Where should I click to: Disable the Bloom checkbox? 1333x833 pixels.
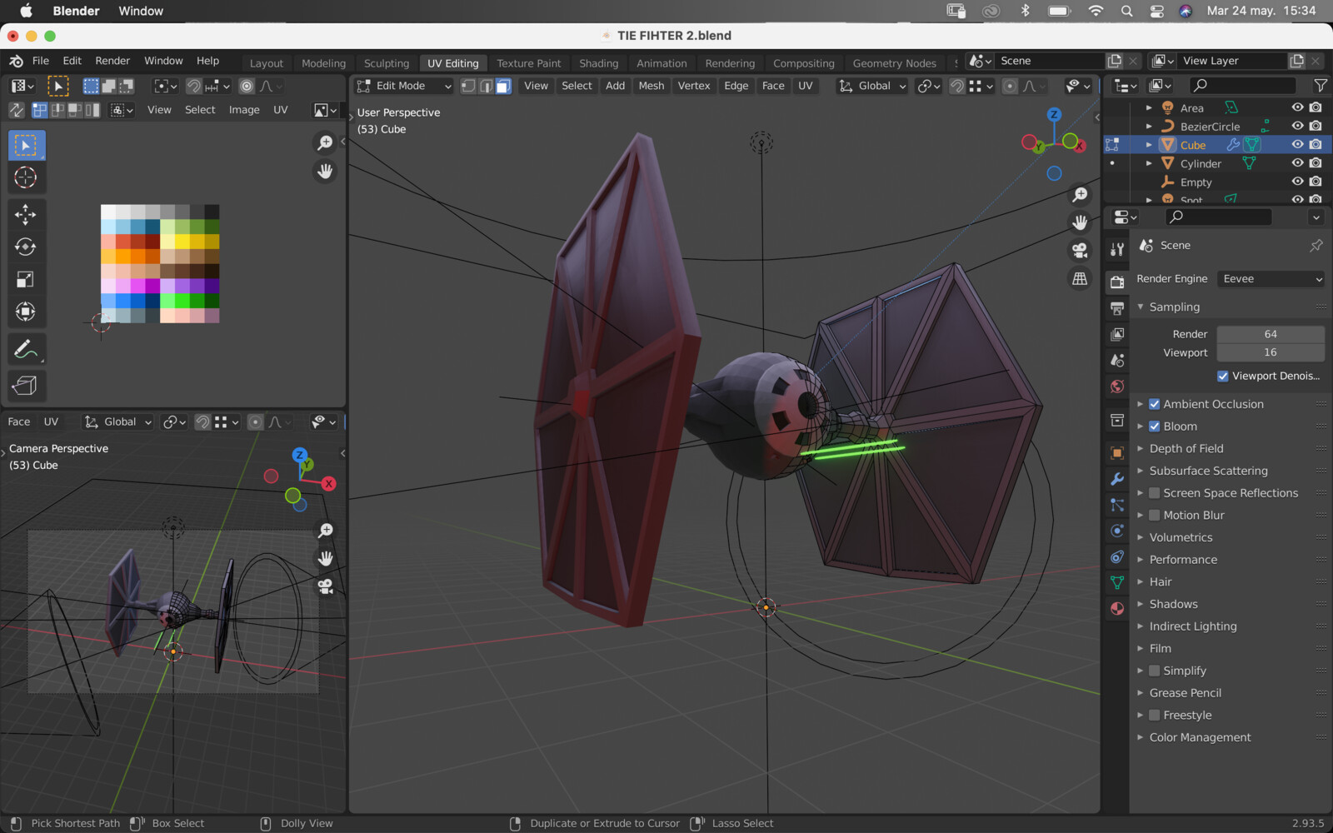(1155, 426)
